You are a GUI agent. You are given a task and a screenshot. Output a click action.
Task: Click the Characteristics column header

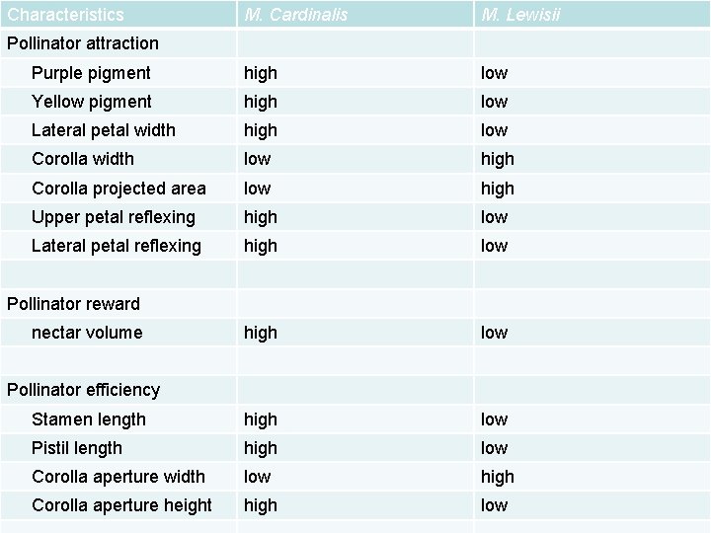tap(66, 15)
